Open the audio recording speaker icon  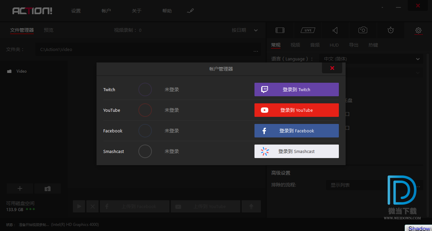pos(335,30)
